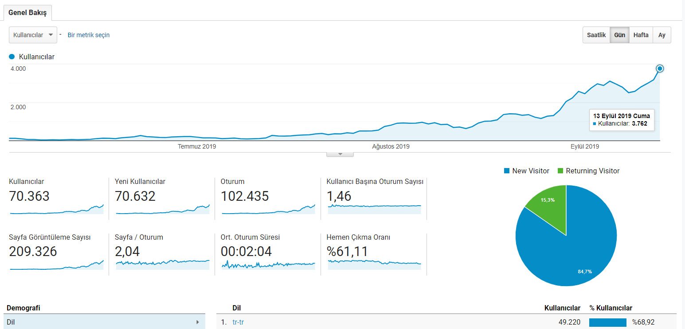Click the Yeni Kullanıcılar 70.632 sparkline
Viewport: 685px width, 329px height.
point(162,209)
